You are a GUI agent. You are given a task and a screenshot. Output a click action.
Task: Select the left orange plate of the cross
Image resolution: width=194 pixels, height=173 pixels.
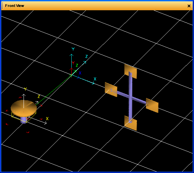click(x=111, y=90)
